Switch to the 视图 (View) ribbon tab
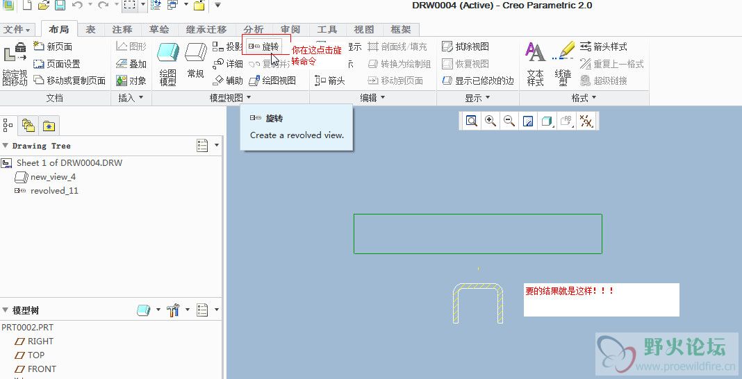 tap(364, 29)
